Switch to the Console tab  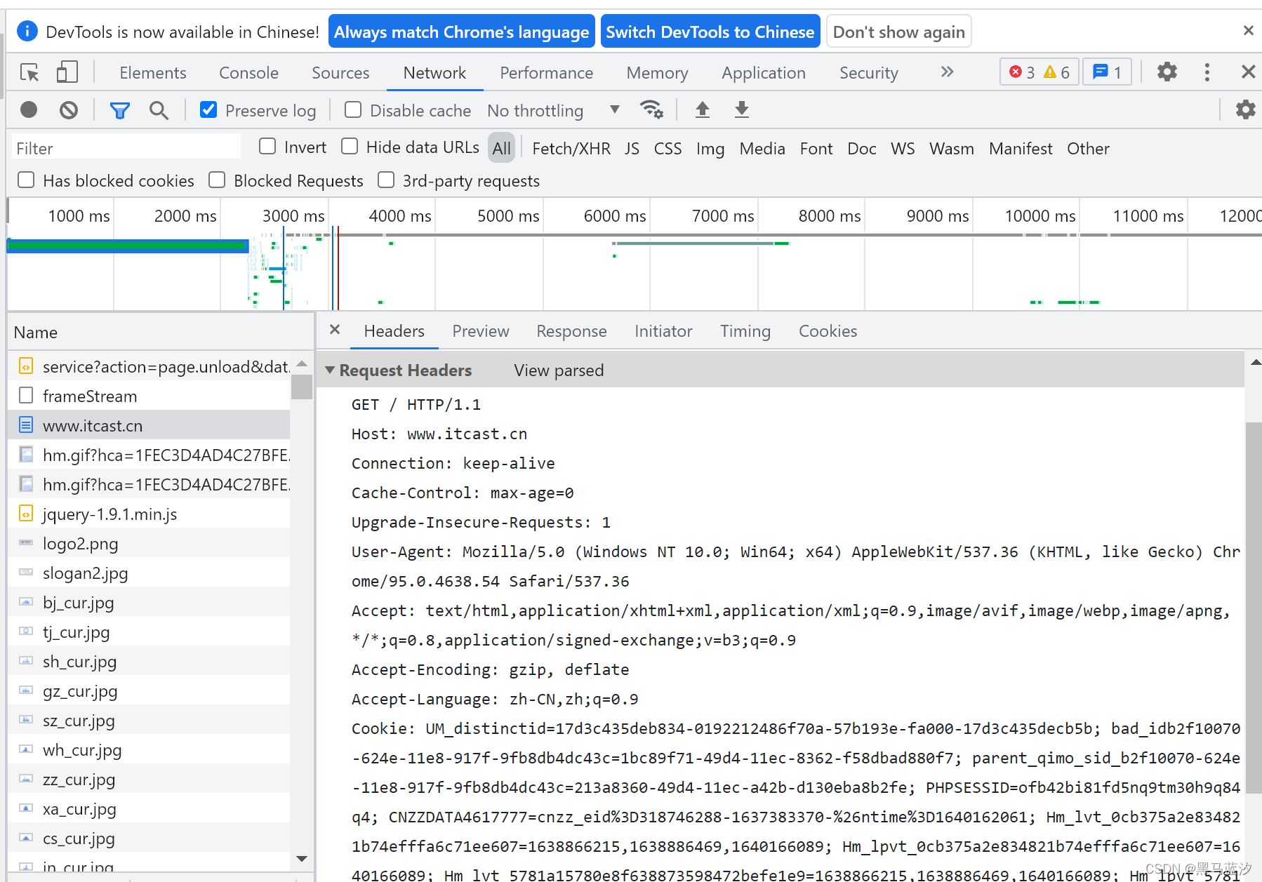248,73
